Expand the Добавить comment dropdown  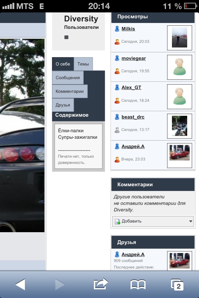[x=191, y=221]
